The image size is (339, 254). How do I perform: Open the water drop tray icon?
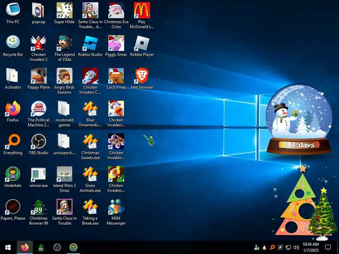265,247
